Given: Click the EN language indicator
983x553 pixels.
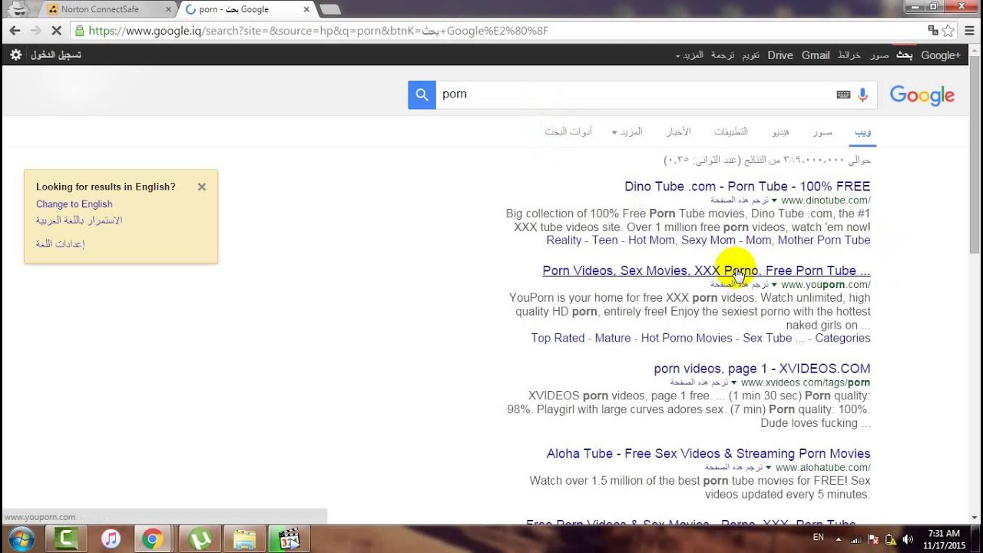Looking at the screenshot, I should click(819, 538).
